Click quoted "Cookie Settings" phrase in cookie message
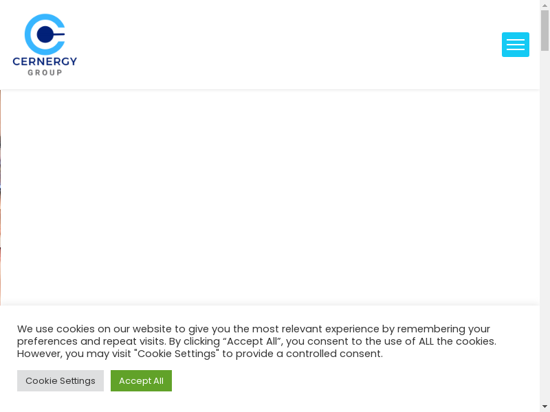Screen dimensions: 550x412 tap(177, 354)
